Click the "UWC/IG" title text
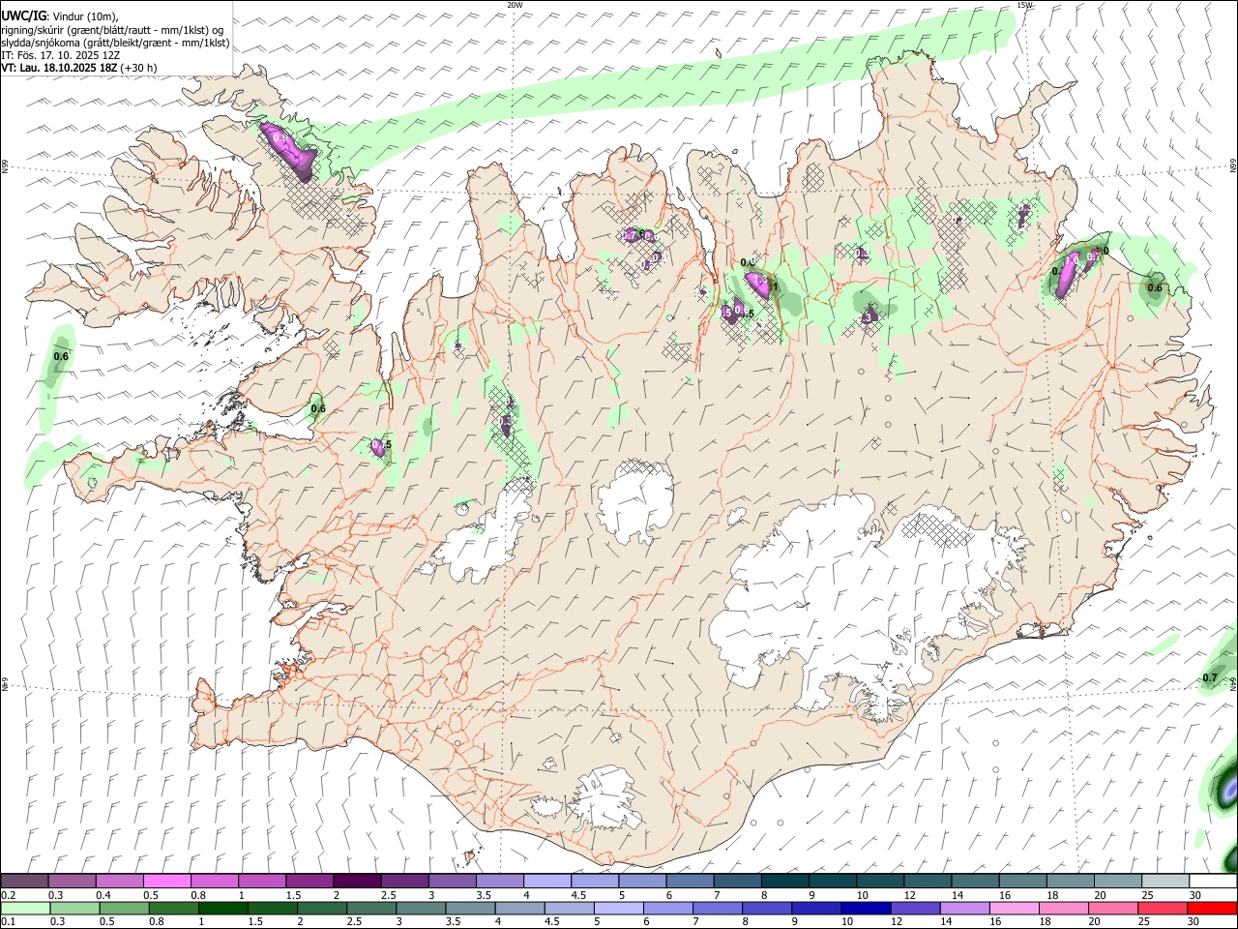 pyautogui.click(x=23, y=16)
